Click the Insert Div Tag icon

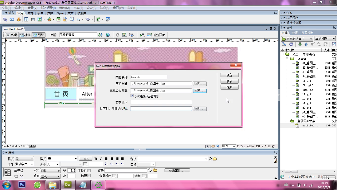(x=33, y=19)
